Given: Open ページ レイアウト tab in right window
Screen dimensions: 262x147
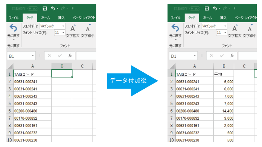Looking at the screenshot, I should [x=245, y=18].
